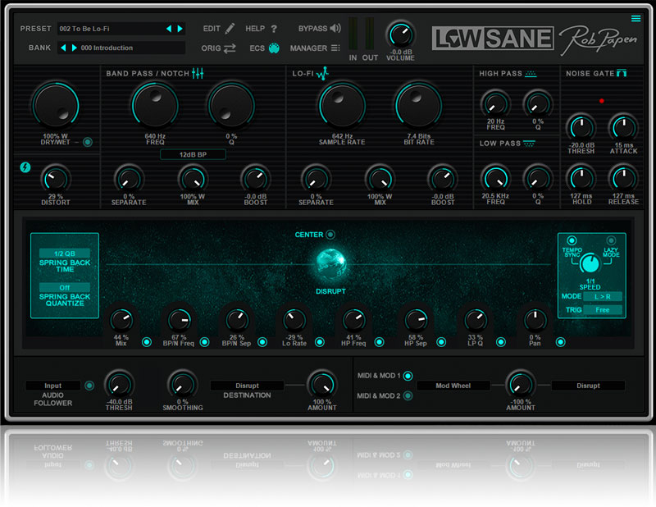Open the 12dB BP filter type dropdown
The width and height of the screenshot is (656, 507).
point(193,154)
